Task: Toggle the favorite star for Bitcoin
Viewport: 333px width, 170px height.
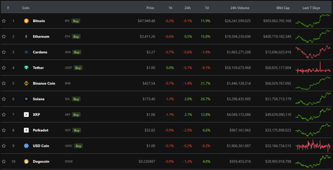Action: (4, 21)
